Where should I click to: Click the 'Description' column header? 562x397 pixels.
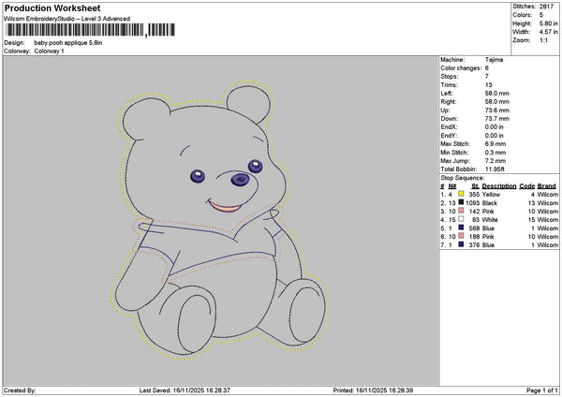(499, 186)
